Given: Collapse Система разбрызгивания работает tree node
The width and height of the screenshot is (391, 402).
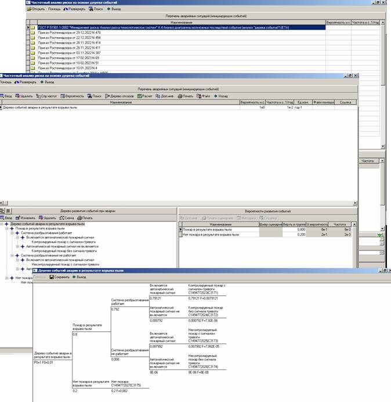Looking at the screenshot, I should click(x=12, y=233).
